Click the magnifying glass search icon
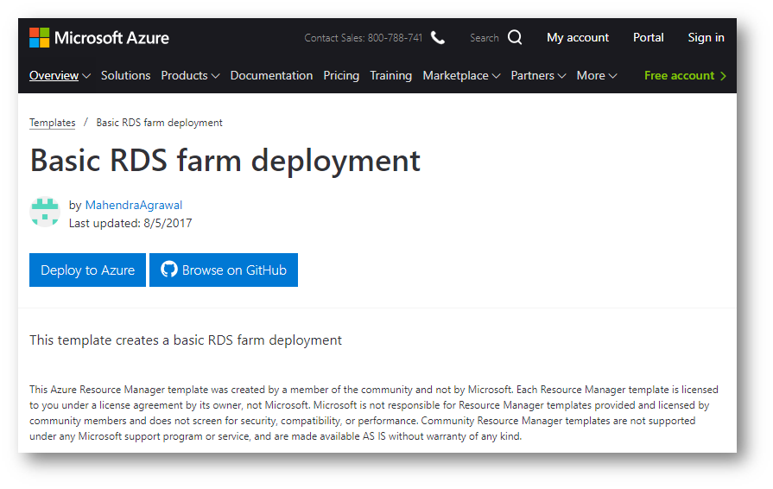 (515, 37)
